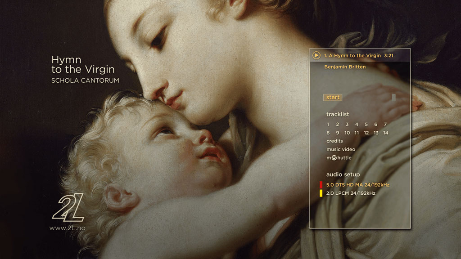This screenshot has height=259, width=461.
Task: Click the yellow audio color marker
Action: [321, 193]
